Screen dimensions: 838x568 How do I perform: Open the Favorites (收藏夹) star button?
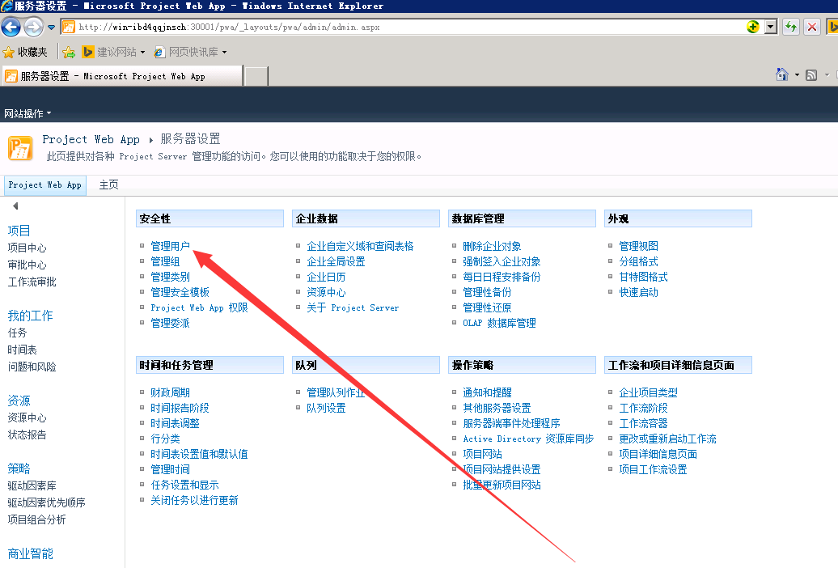coord(25,52)
